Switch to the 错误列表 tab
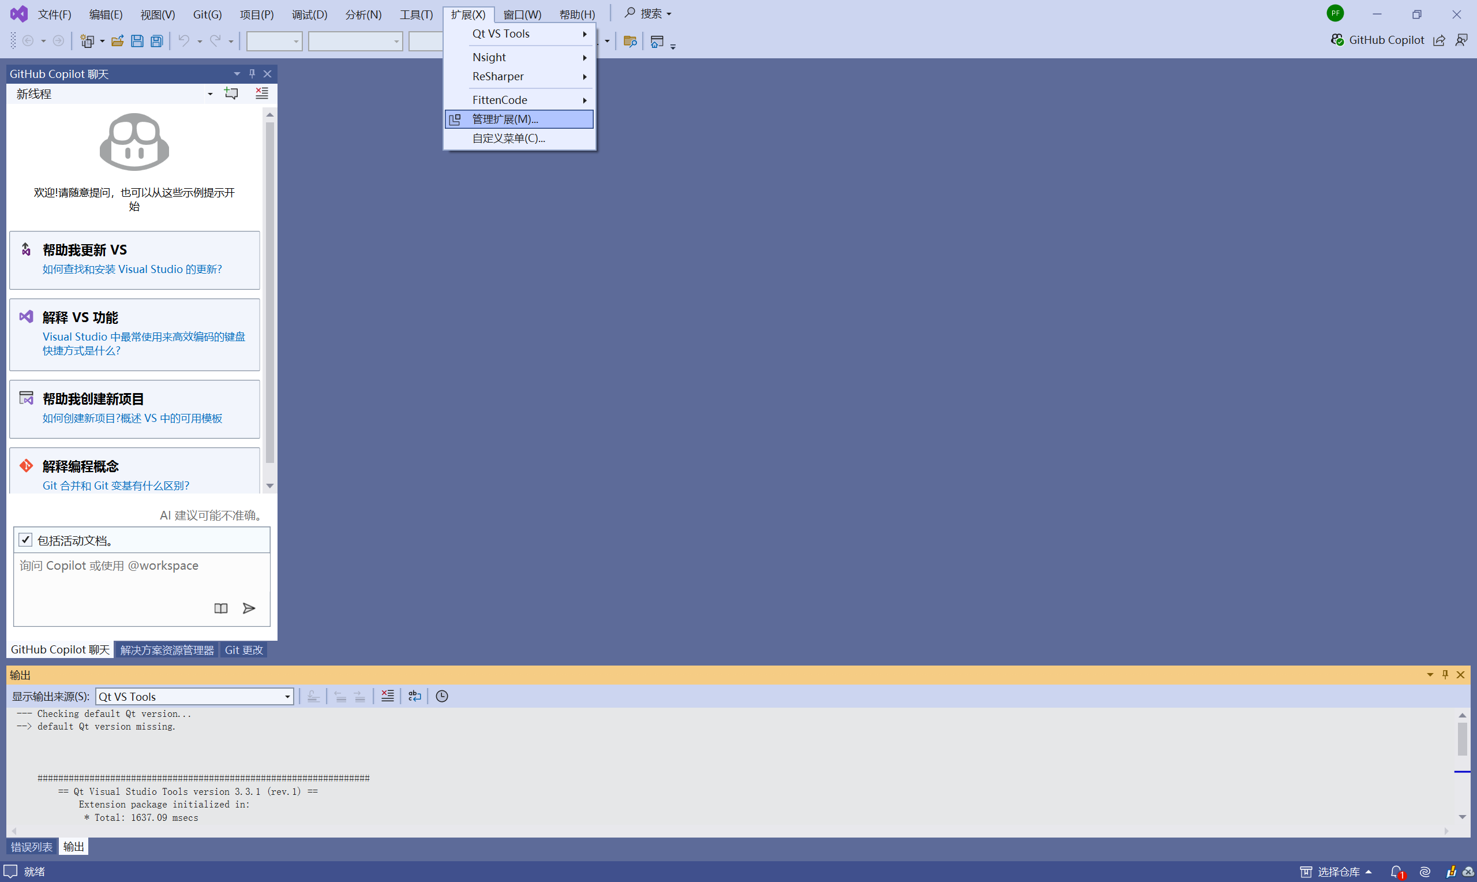Viewport: 1477px width, 882px height. coord(32,846)
